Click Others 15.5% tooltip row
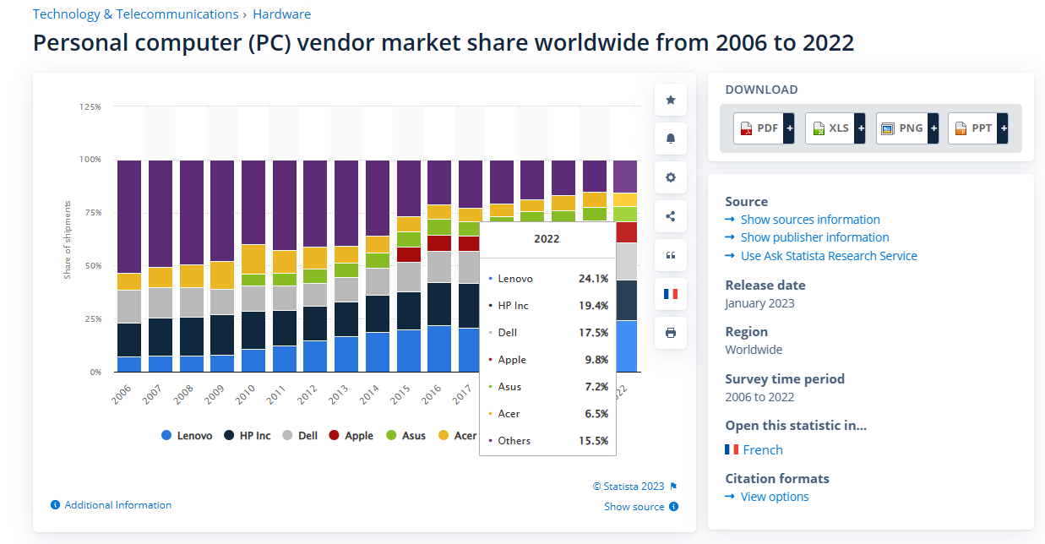The height and width of the screenshot is (544, 1045). [x=548, y=441]
